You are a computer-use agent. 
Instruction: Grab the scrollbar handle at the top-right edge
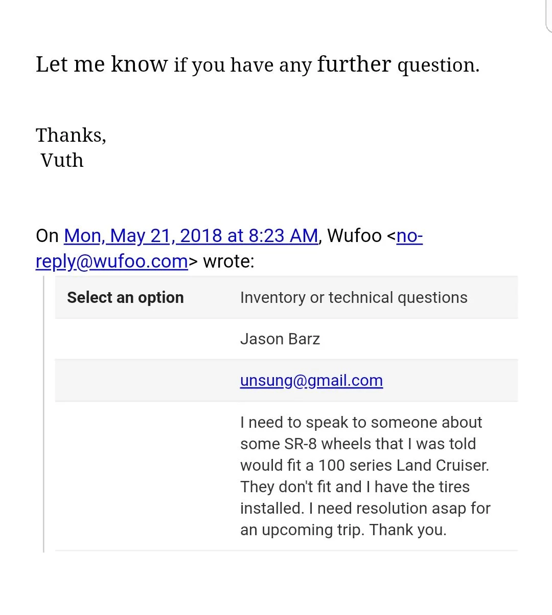(x=548, y=15)
